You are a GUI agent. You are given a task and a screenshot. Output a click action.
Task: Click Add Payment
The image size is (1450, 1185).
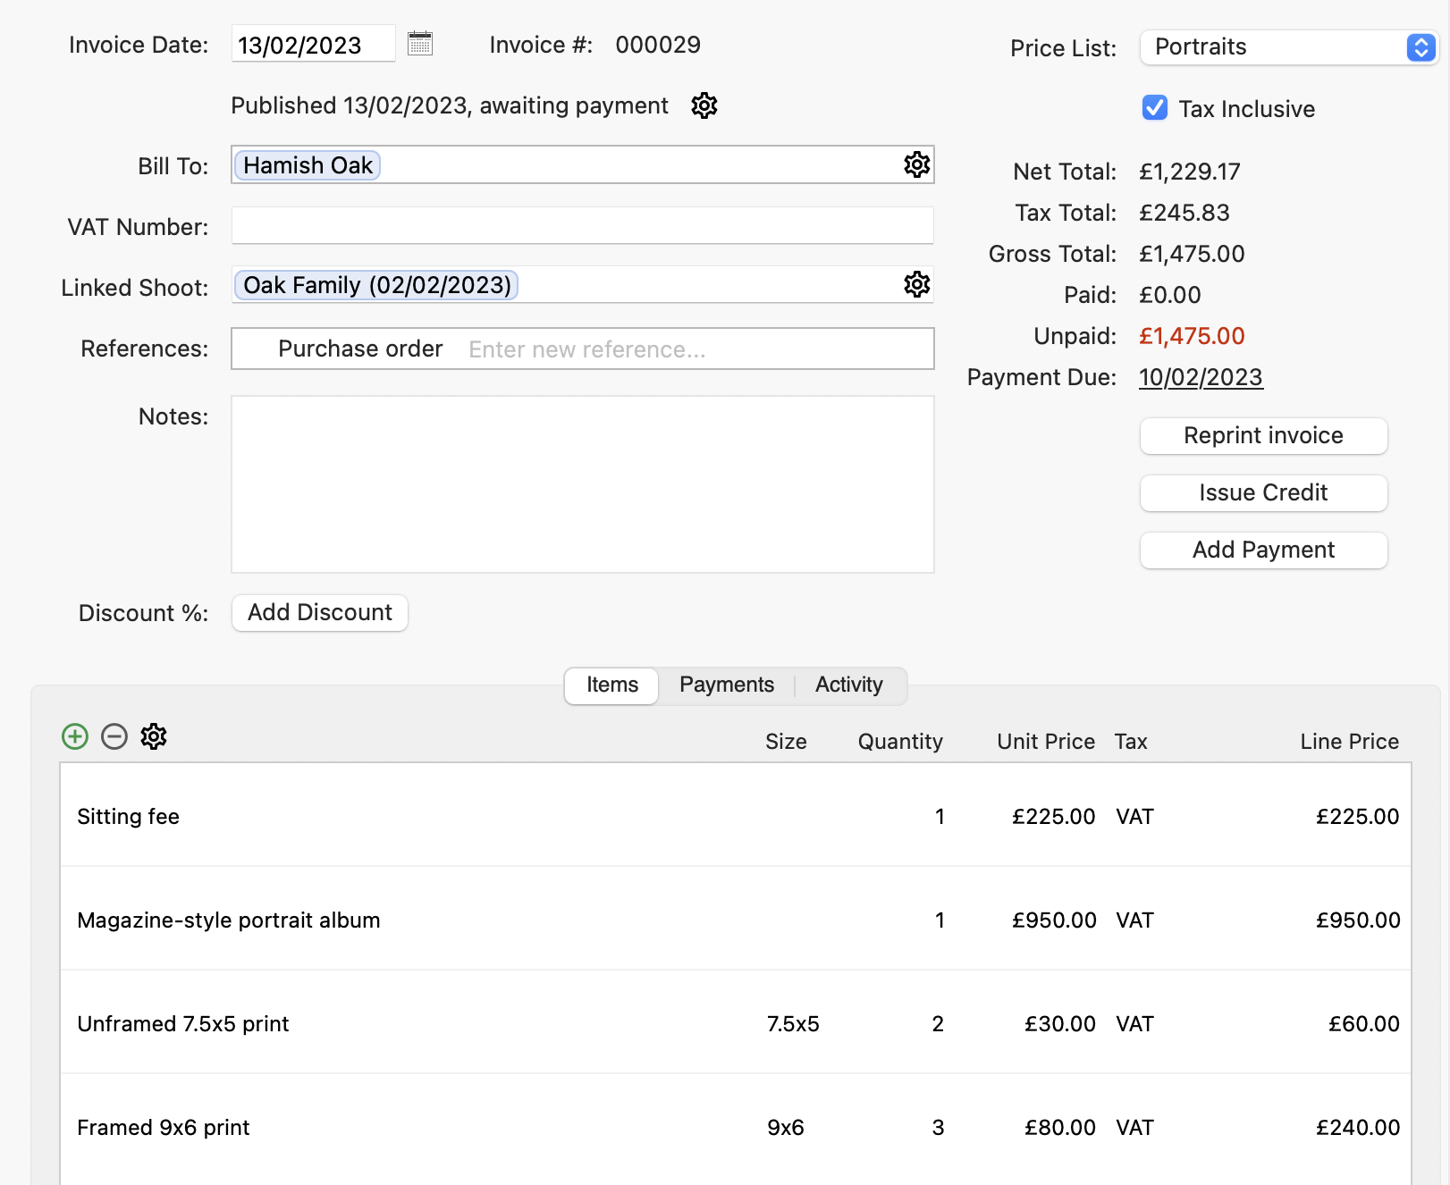1262,550
